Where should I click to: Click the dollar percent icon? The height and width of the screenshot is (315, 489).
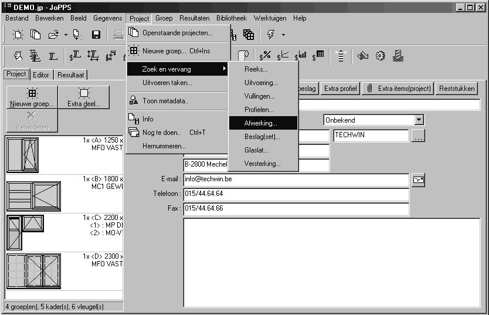(x=265, y=56)
